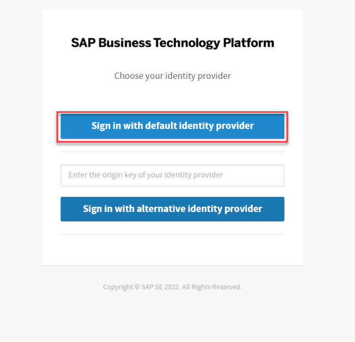Screen dimensions: 355x342
Task: Click Sign in with default identity provider
Action: click(173, 126)
